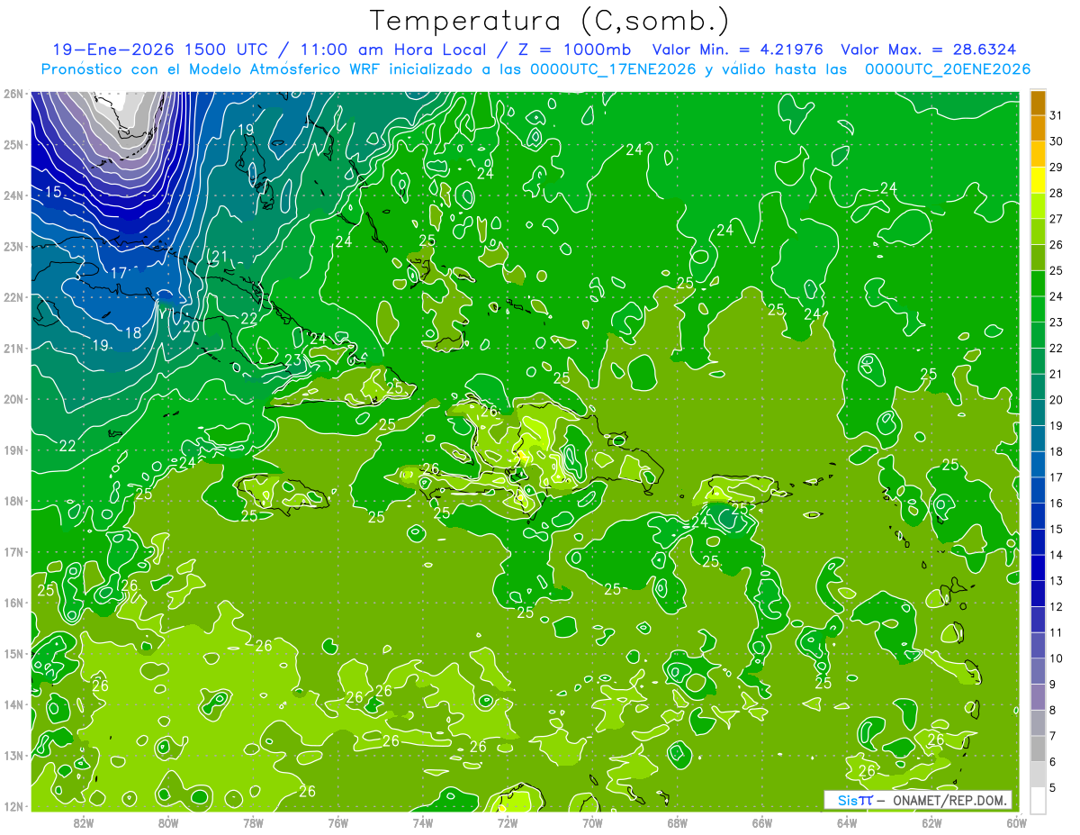The width and height of the screenshot is (1080, 835).
Task: Select the white swatch below legend label 5
Action: [x=1038, y=799]
